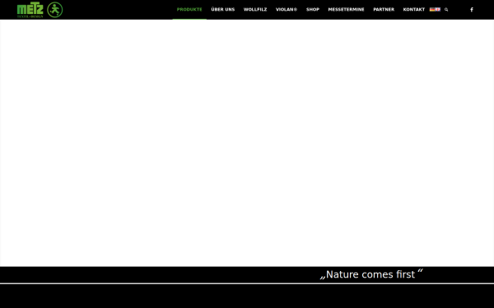Open the VIOLAN® menu entry
494x308 pixels.
(x=287, y=9)
